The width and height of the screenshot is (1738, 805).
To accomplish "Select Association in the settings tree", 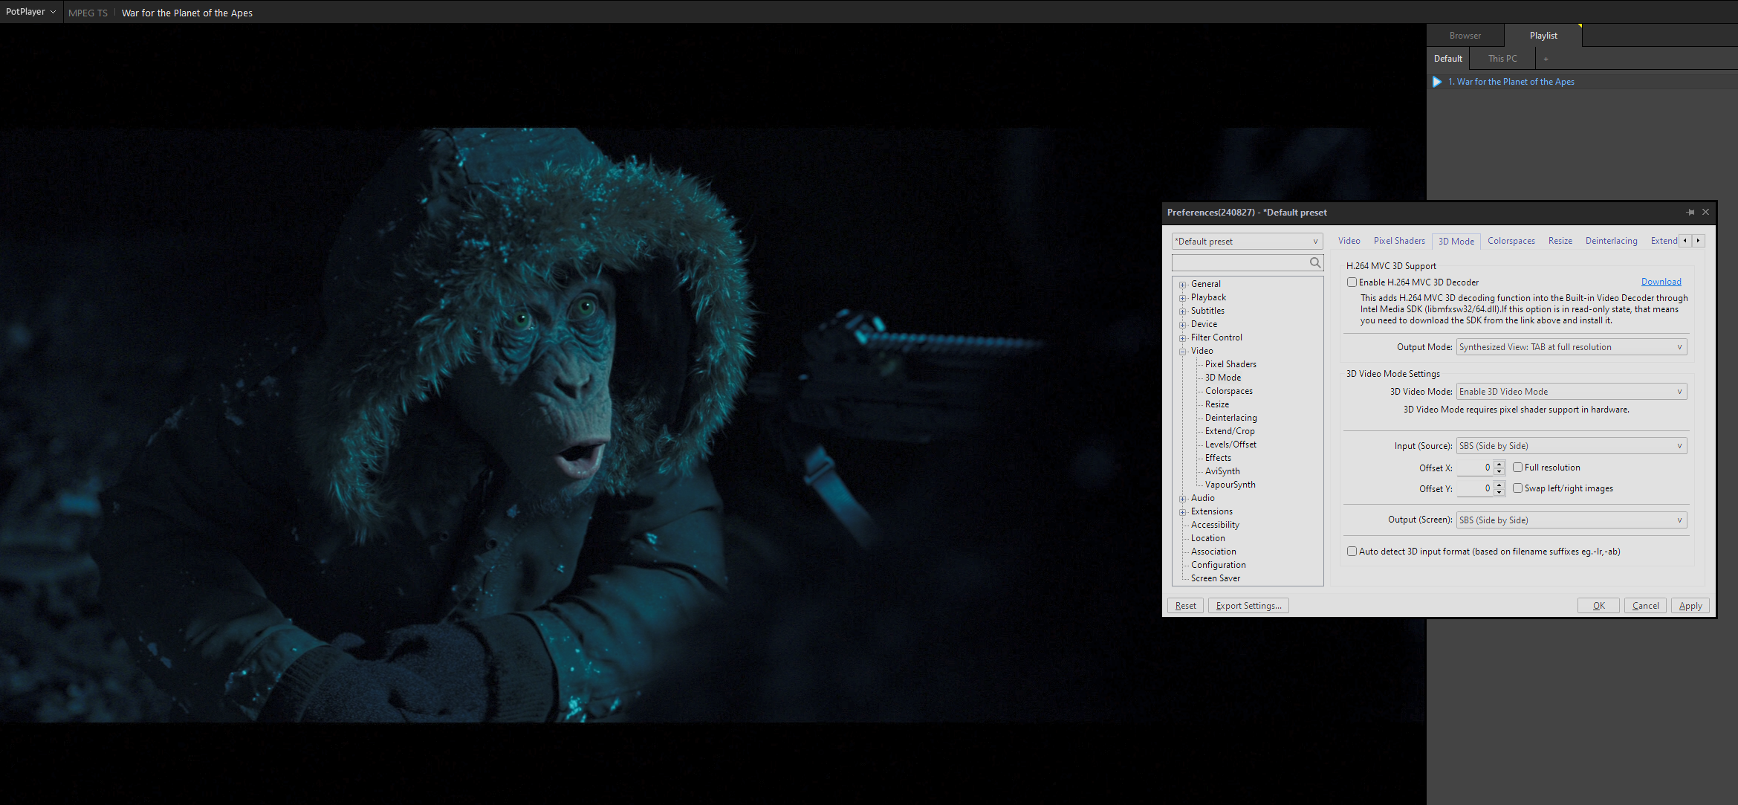I will pyautogui.click(x=1213, y=552).
